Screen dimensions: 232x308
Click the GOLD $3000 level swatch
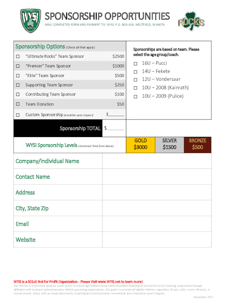click(x=140, y=144)
